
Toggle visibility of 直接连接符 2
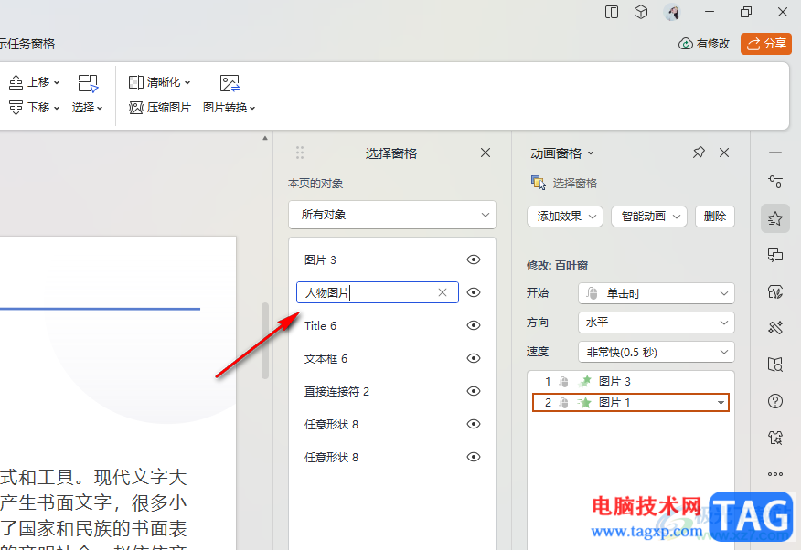click(474, 391)
